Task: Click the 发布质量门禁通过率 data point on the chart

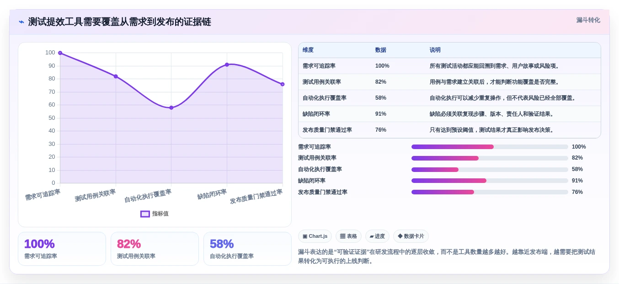Action: pos(283,84)
